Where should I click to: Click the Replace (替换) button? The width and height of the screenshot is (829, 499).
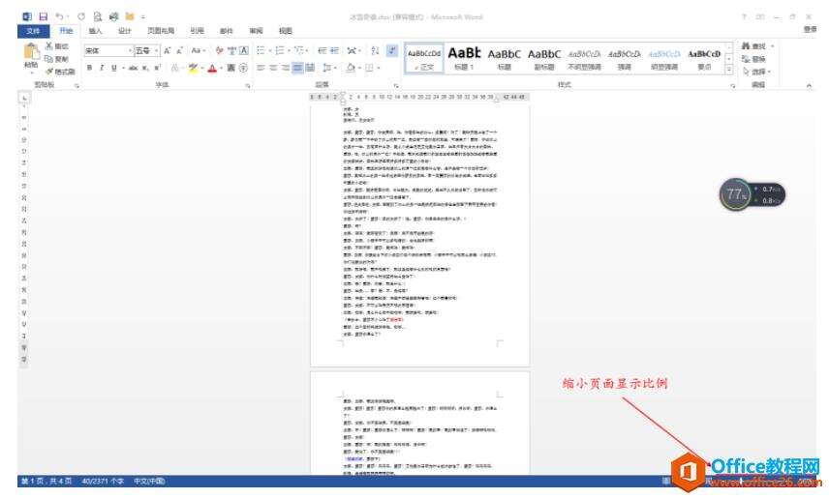coord(753,59)
